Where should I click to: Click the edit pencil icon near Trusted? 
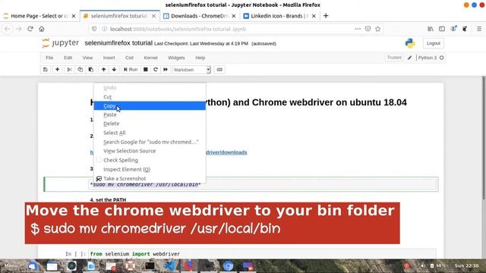click(409, 58)
